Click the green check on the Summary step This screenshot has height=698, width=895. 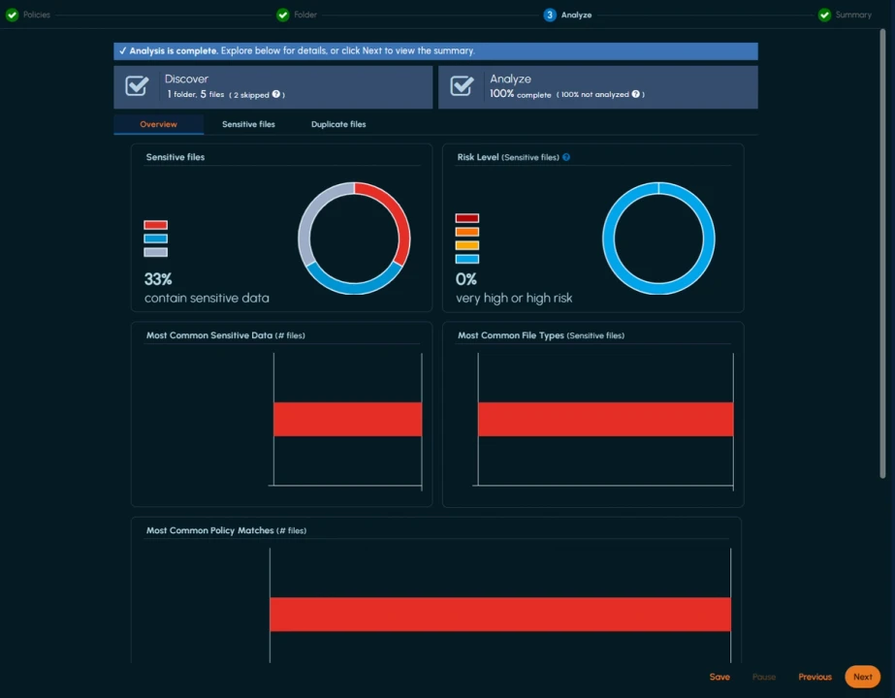click(823, 15)
